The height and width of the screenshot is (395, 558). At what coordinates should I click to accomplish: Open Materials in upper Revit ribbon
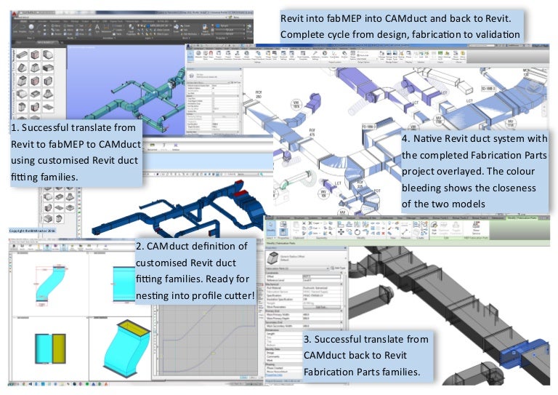198,54
